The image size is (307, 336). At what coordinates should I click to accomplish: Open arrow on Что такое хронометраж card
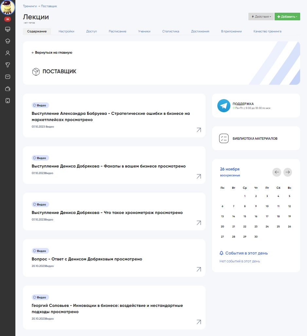click(x=199, y=223)
